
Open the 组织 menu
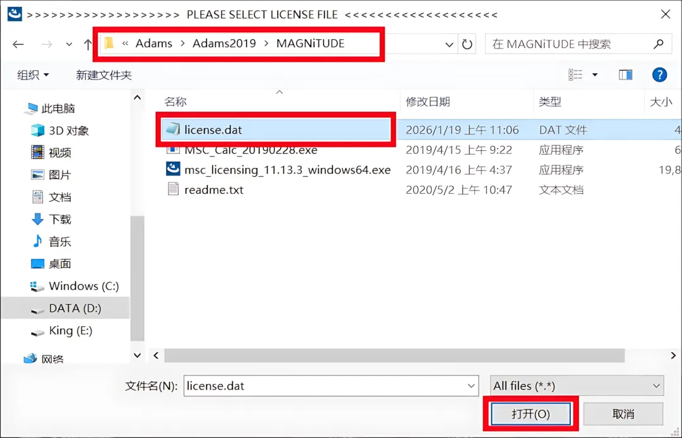33,75
